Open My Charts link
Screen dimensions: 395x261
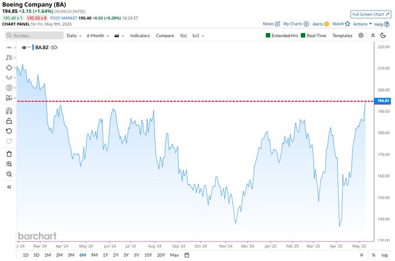tap(296, 24)
